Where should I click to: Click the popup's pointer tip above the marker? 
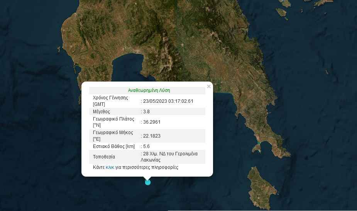click(147, 179)
